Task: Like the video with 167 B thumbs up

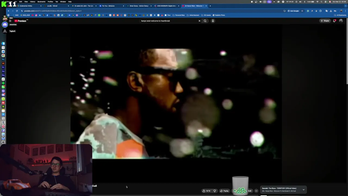Action: coord(207,191)
